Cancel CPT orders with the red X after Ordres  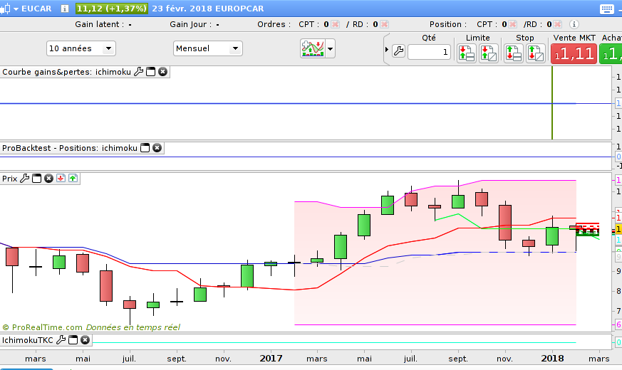pos(335,24)
